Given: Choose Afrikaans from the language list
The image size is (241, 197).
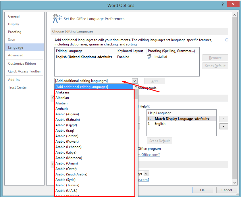Looking at the screenshot, I should click(x=94, y=92).
